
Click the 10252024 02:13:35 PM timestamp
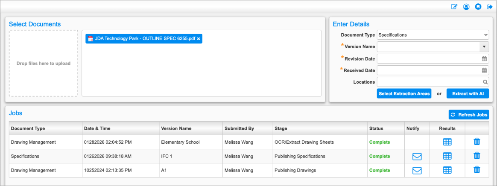[x=108, y=170]
